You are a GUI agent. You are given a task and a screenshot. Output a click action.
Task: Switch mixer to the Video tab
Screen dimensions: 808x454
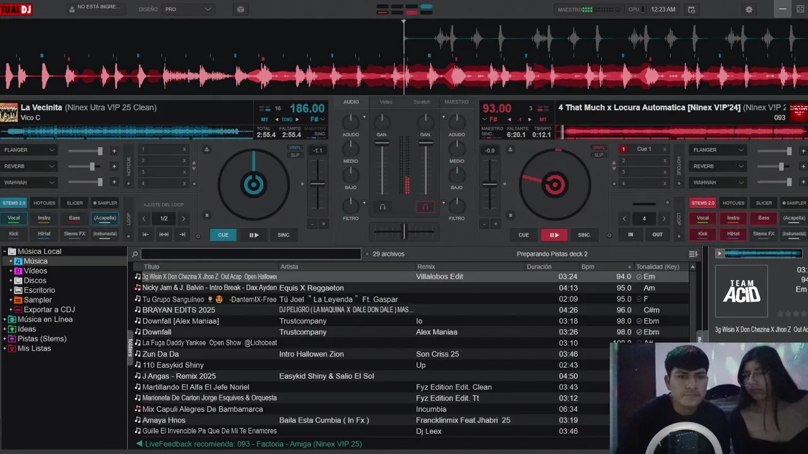click(386, 102)
